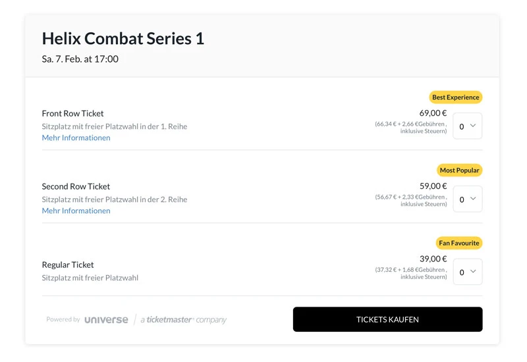Click the Most Popular badge

click(459, 170)
